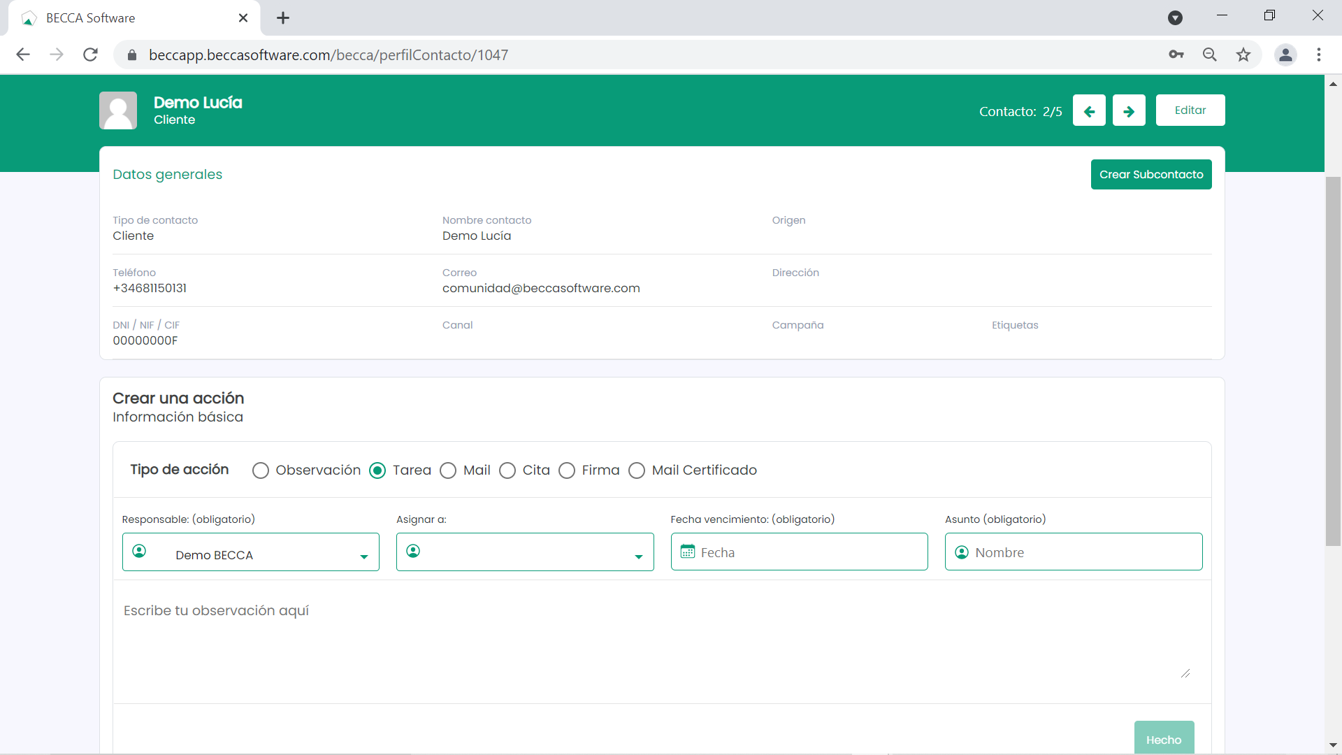
Task: Click the user avatar profile icon
Action: [121, 109]
